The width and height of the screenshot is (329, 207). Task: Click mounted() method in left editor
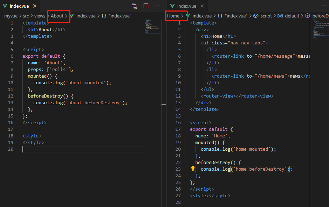pyautogui.click(x=40, y=76)
